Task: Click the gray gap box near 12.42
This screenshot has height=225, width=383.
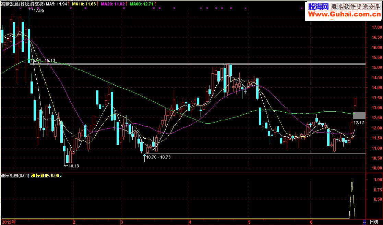Action: coord(359,115)
